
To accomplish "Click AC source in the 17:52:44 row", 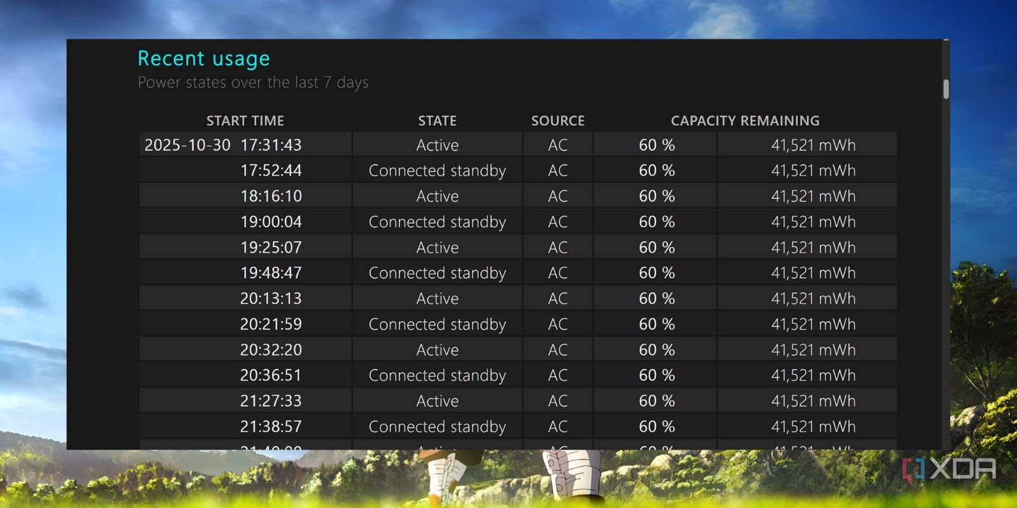I will pyautogui.click(x=558, y=170).
